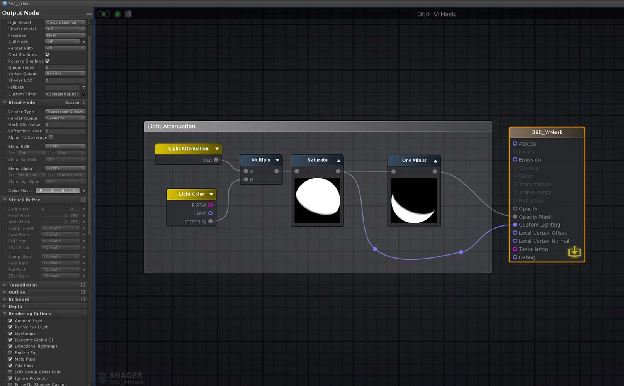Click Saturate node input port
The height and width of the screenshot is (386, 624).
[x=297, y=171]
